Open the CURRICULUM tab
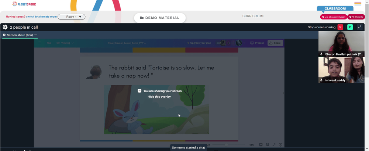The width and height of the screenshot is (369, 151). pos(253,16)
